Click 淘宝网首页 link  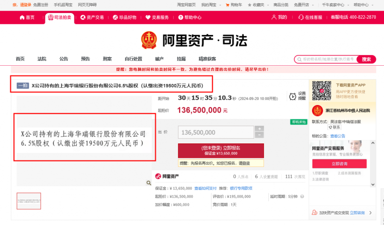coord(186,5)
